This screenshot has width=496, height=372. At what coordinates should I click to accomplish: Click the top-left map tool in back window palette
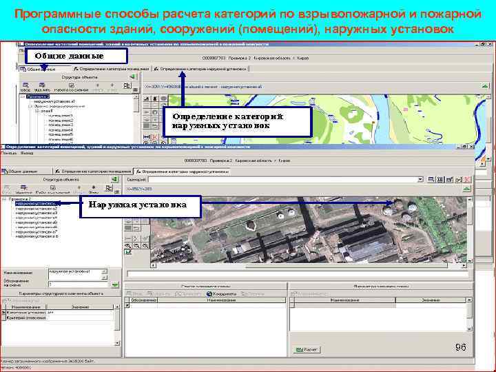pos(147,99)
